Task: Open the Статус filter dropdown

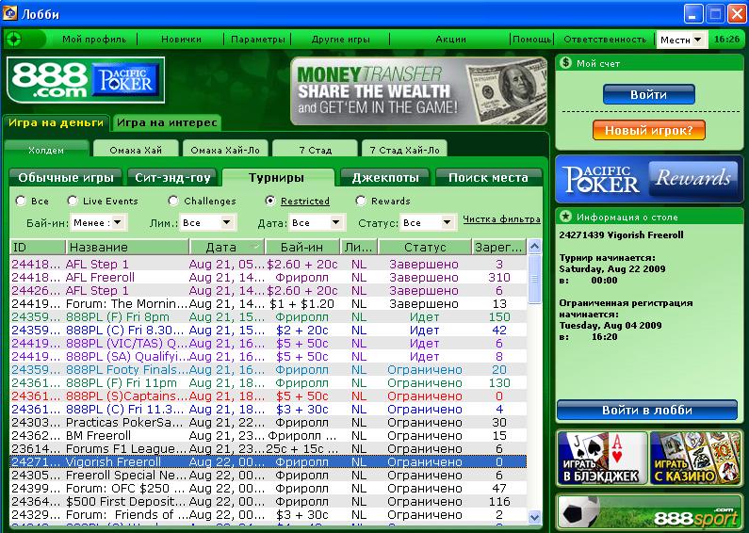Action: [x=428, y=222]
